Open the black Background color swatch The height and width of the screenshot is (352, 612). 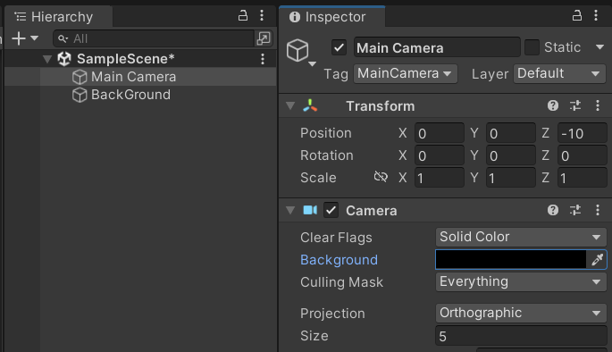pos(511,259)
